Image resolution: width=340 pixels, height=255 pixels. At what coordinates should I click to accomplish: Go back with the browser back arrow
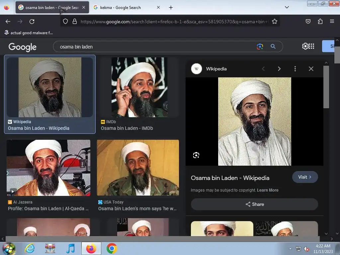[8, 22]
